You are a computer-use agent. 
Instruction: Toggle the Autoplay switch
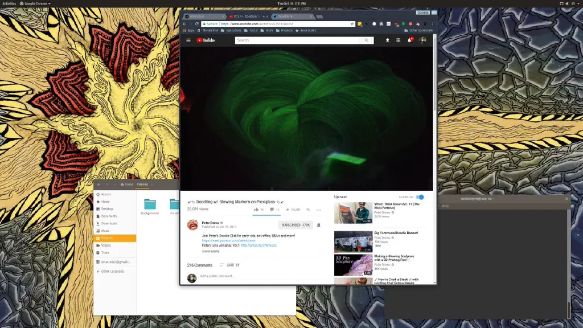click(420, 197)
